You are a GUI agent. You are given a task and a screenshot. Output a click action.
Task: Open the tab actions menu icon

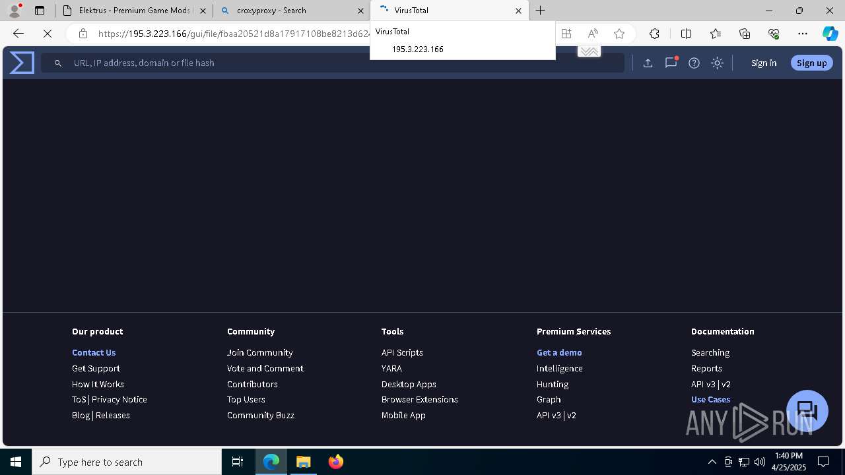pyautogui.click(x=40, y=11)
